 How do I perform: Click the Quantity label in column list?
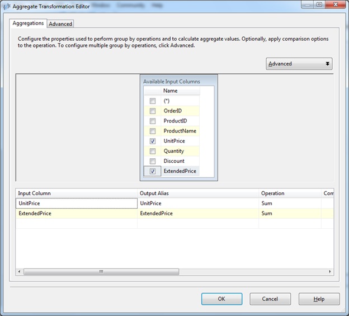coord(174,151)
